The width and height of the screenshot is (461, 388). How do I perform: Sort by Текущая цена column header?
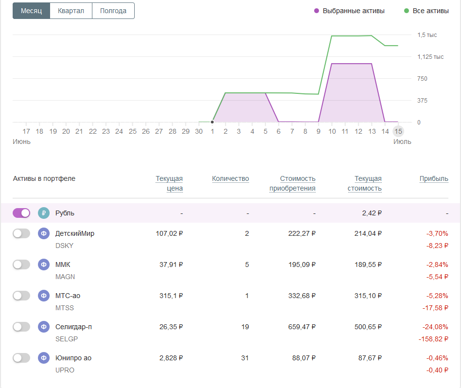169,183
